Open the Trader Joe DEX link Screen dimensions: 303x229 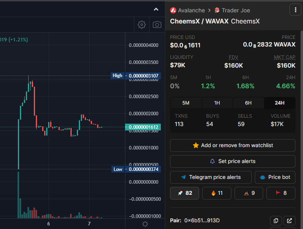point(236,10)
